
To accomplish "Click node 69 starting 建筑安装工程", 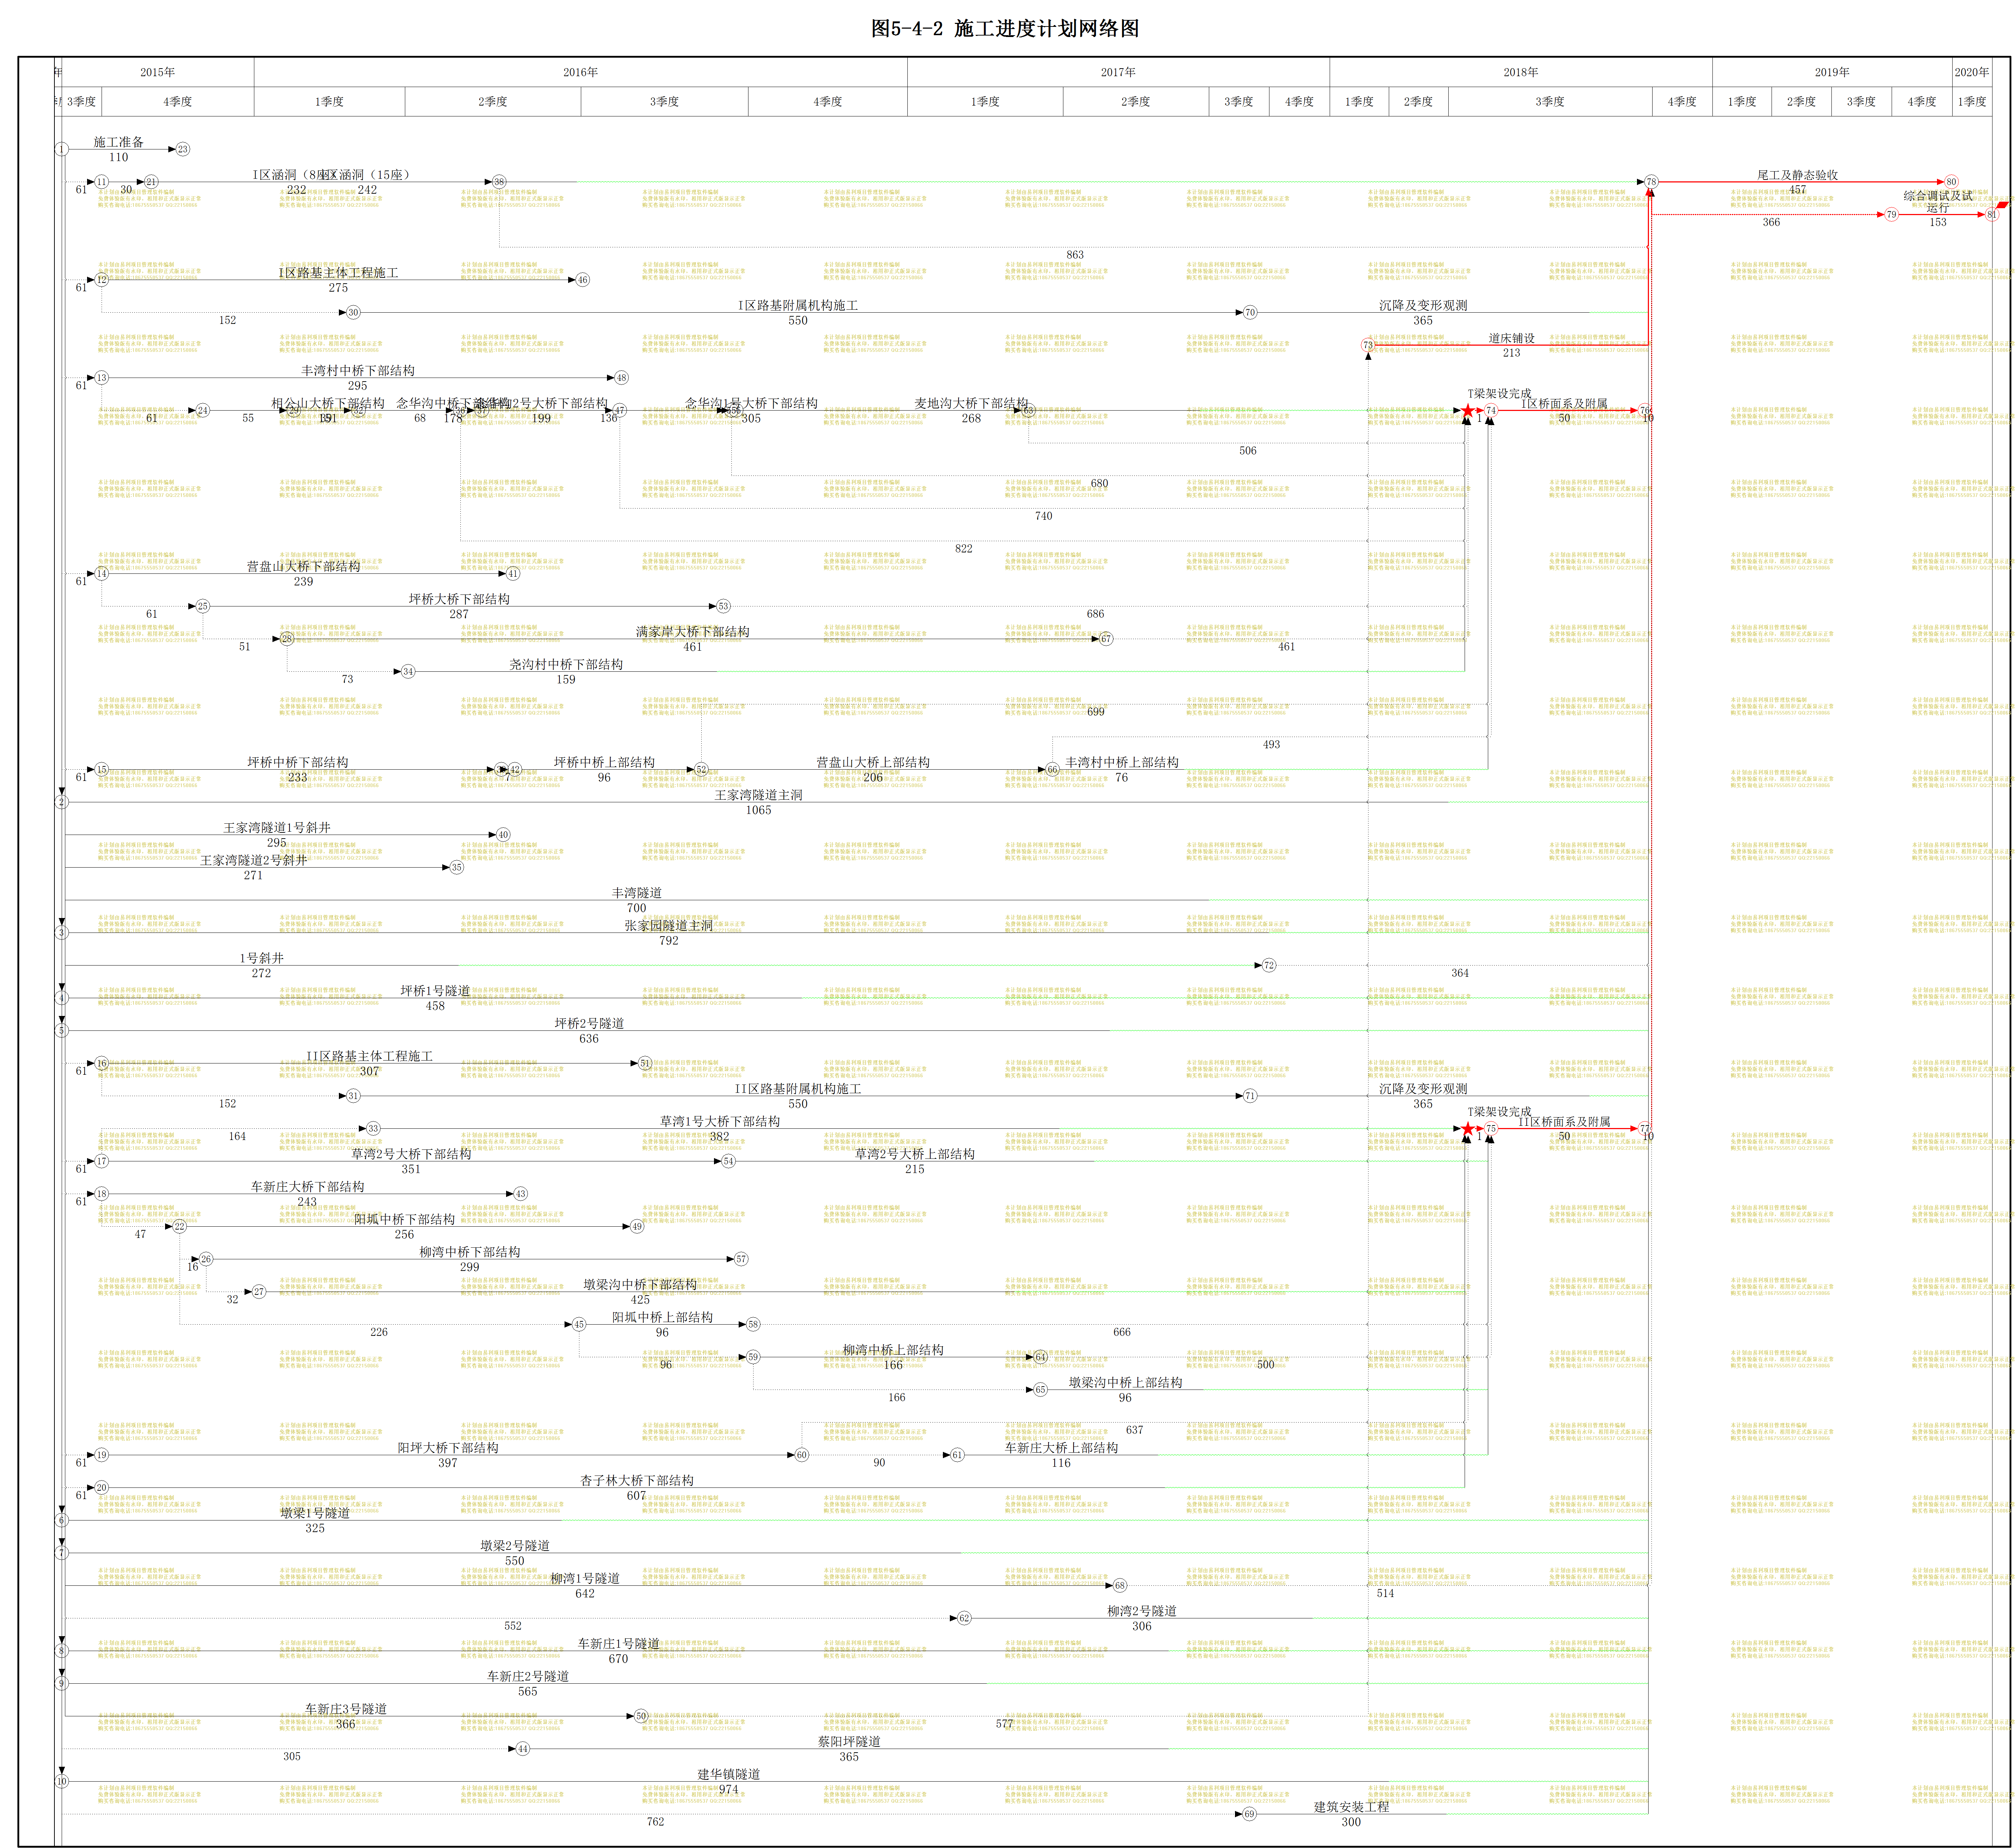I will click(1249, 1814).
